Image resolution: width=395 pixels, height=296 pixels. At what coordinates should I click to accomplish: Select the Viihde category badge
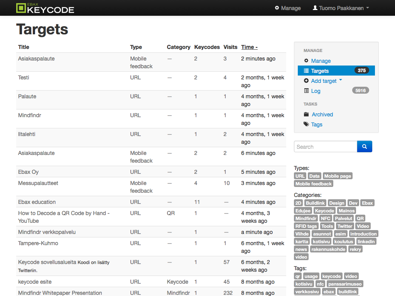pyautogui.click(x=302, y=234)
